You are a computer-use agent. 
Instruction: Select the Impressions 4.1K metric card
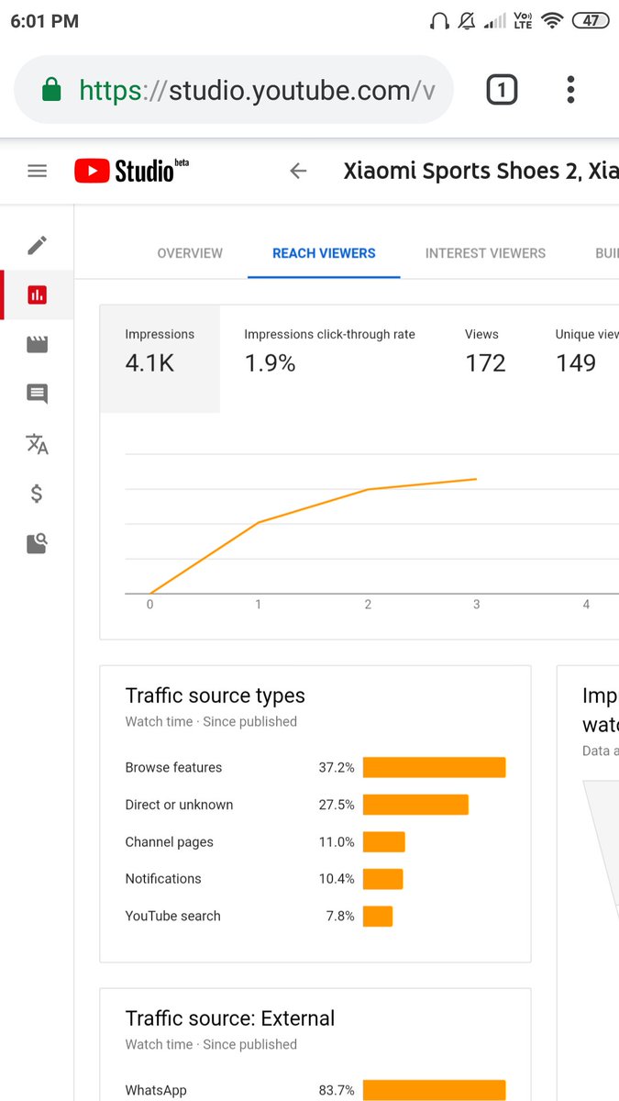pyautogui.click(x=160, y=359)
